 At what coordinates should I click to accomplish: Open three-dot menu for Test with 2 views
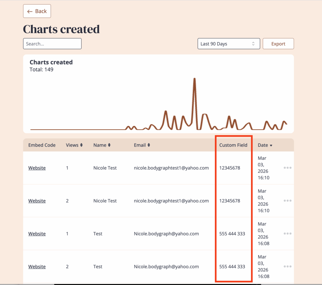point(287,266)
